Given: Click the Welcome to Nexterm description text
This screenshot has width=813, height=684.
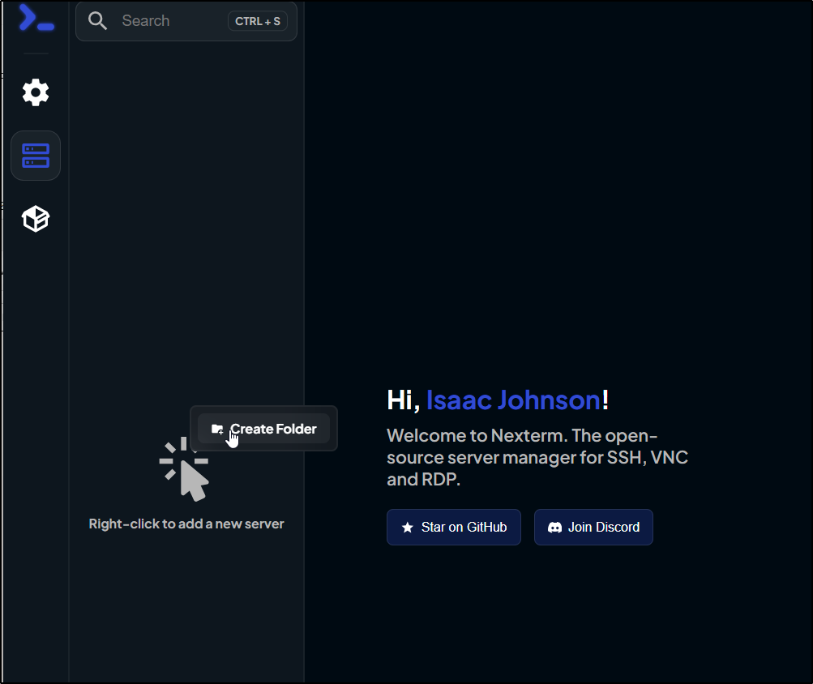Looking at the screenshot, I should [x=537, y=457].
